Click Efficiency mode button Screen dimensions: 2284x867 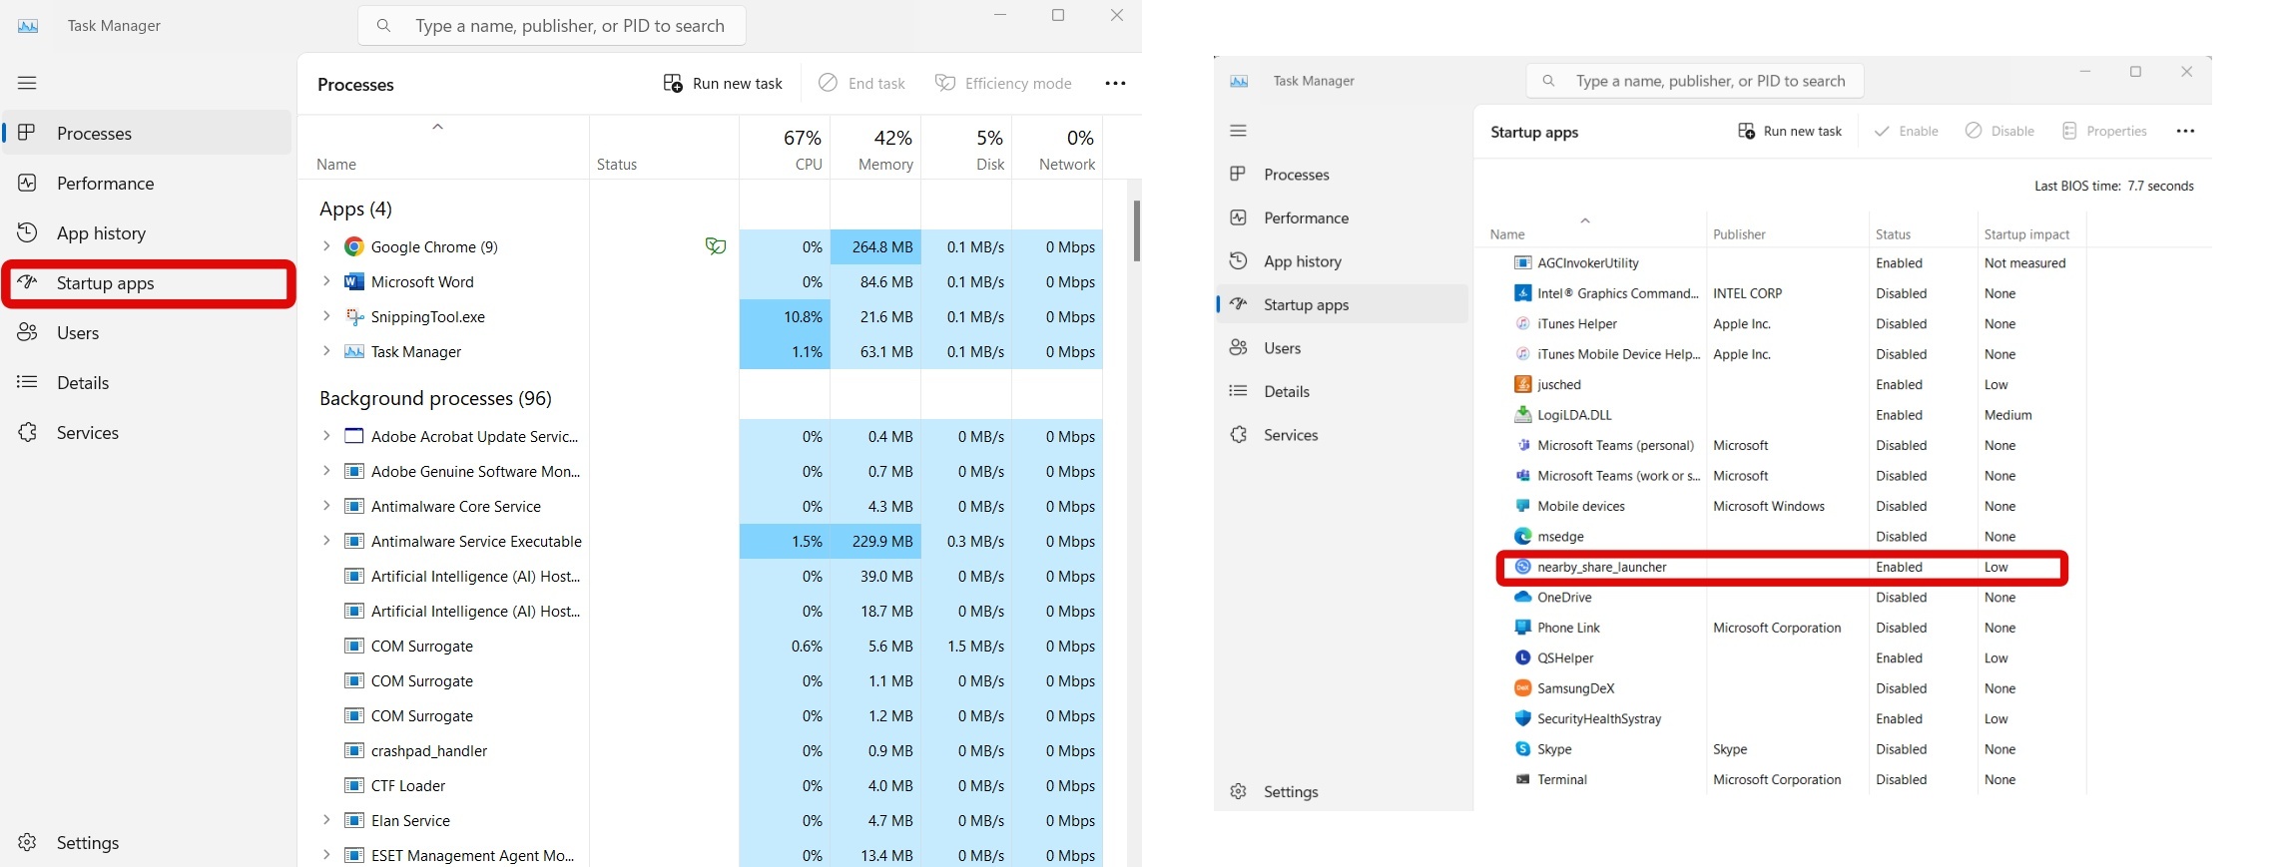(x=1003, y=83)
